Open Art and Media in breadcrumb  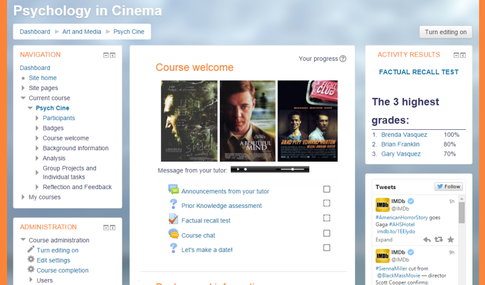pos(81,32)
